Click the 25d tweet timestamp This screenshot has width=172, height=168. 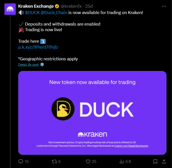click(x=89, y=6)
